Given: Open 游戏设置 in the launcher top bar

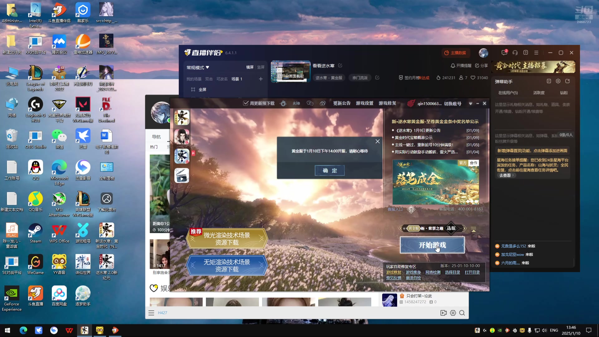Looking at the screenshot, I should [x=364, y=103].
